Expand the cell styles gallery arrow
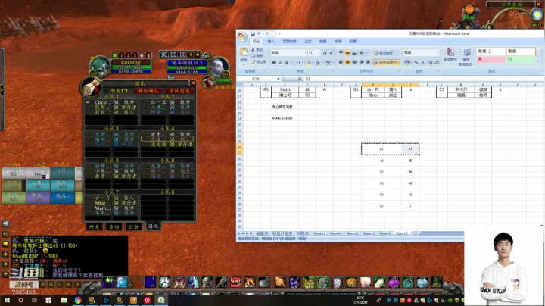545x306 pixels. (x=538, y=61)
